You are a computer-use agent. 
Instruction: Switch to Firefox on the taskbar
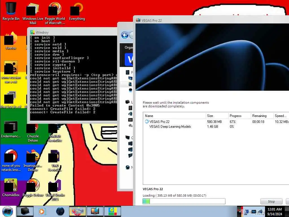tap(78, 211)
